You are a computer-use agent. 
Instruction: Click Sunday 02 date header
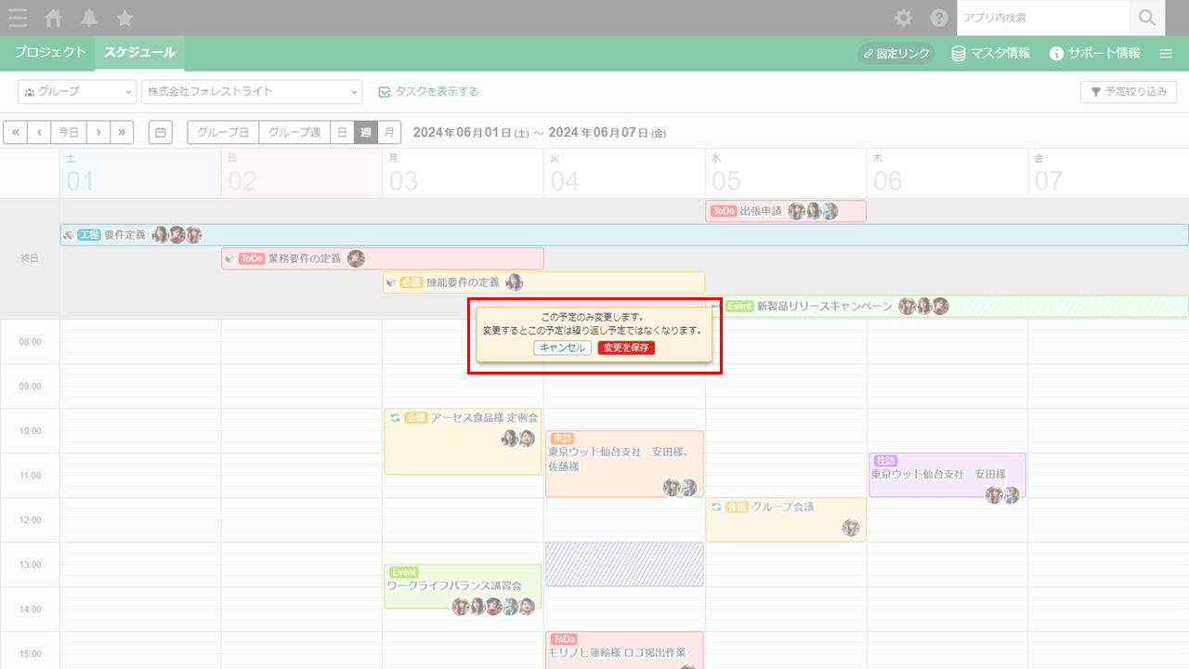[302, 173]
